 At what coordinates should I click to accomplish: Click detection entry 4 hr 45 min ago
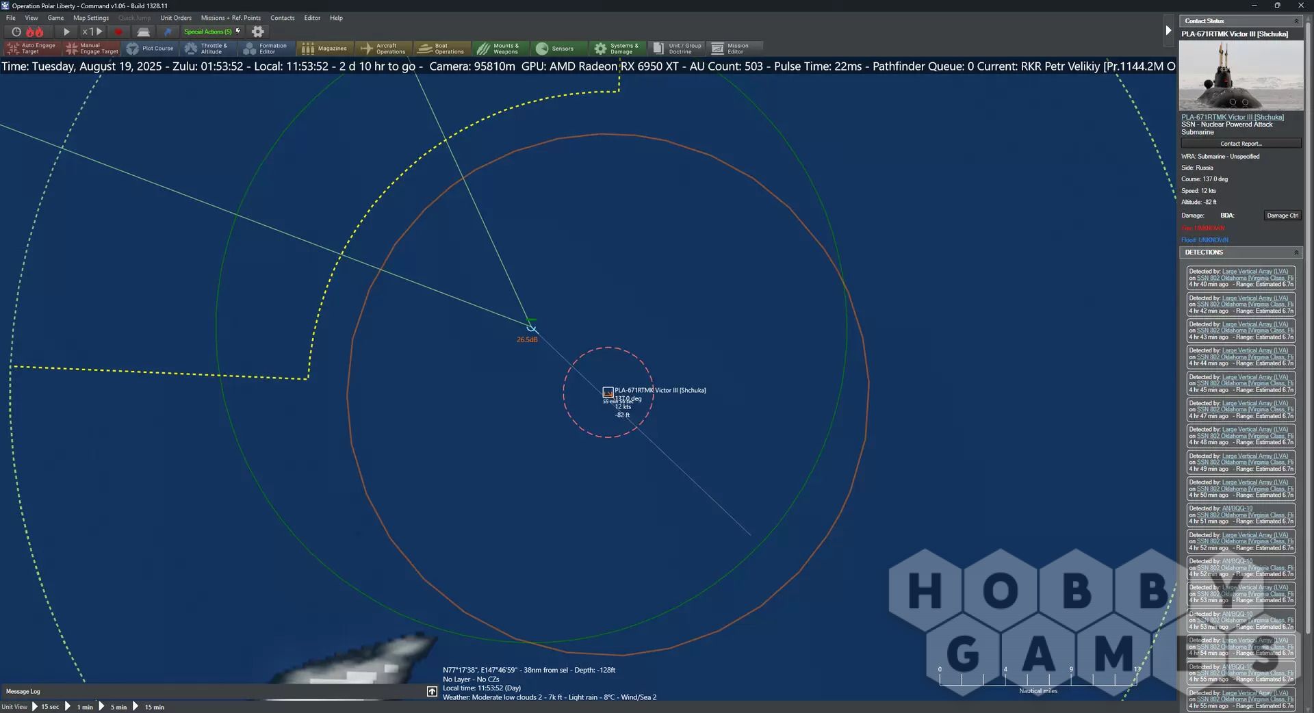1241,383
